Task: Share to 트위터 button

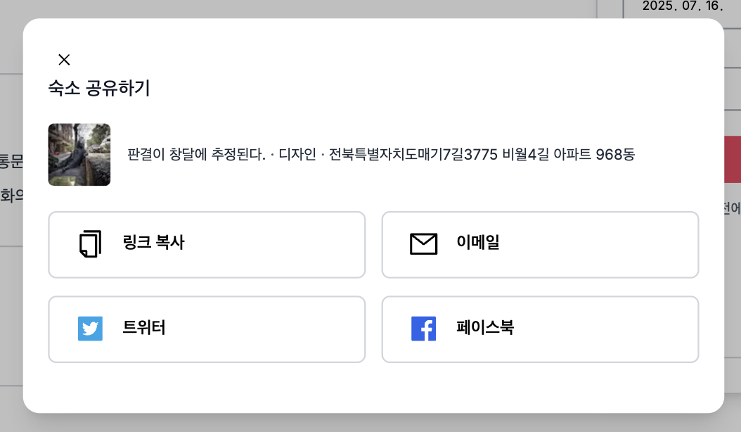Action: tap(207, 329)
